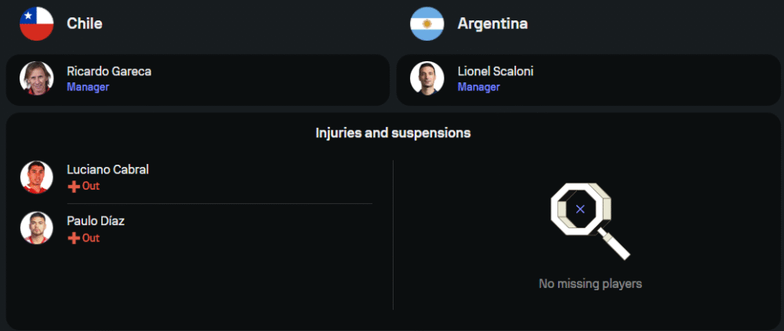Click the Injuries and suspensions heading
Screen dimensions: 784x331
pyautogui.click(x=393, y=133)
